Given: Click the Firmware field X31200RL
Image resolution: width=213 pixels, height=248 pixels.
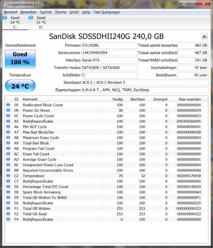Looking at the screenshot, I should (109, 45).
